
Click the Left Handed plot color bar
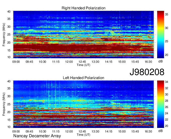click(x=160, y=104)
